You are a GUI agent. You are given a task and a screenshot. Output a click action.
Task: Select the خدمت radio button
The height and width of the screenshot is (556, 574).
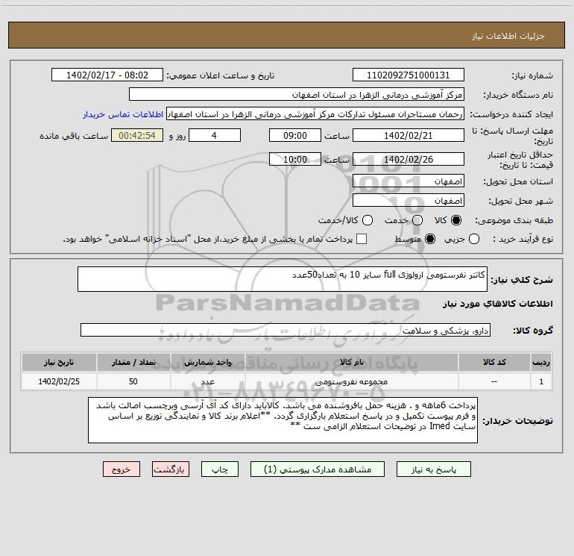coord(417,220)
